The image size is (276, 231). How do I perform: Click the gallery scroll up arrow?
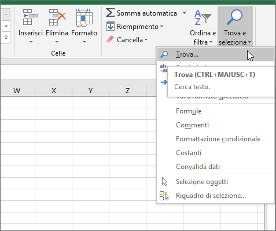point(6,14)
